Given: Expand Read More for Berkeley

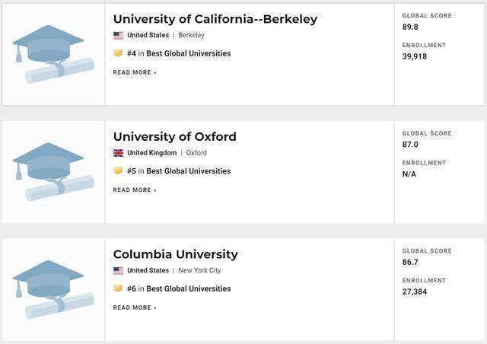Looking at the screenshot, I should click(x=135, y=72).
